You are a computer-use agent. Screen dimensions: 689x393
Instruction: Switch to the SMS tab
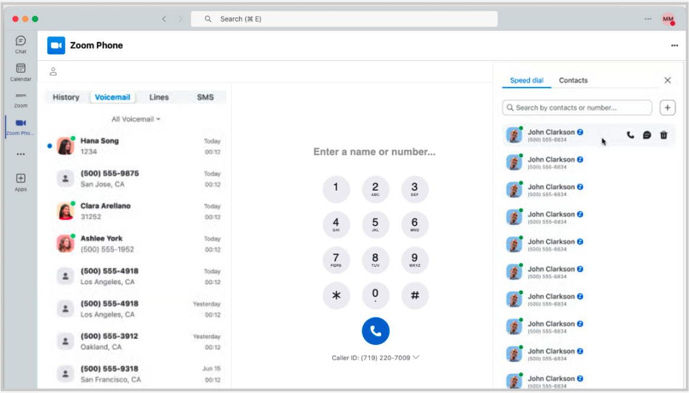pyautogui.click(x=205, y=97)
